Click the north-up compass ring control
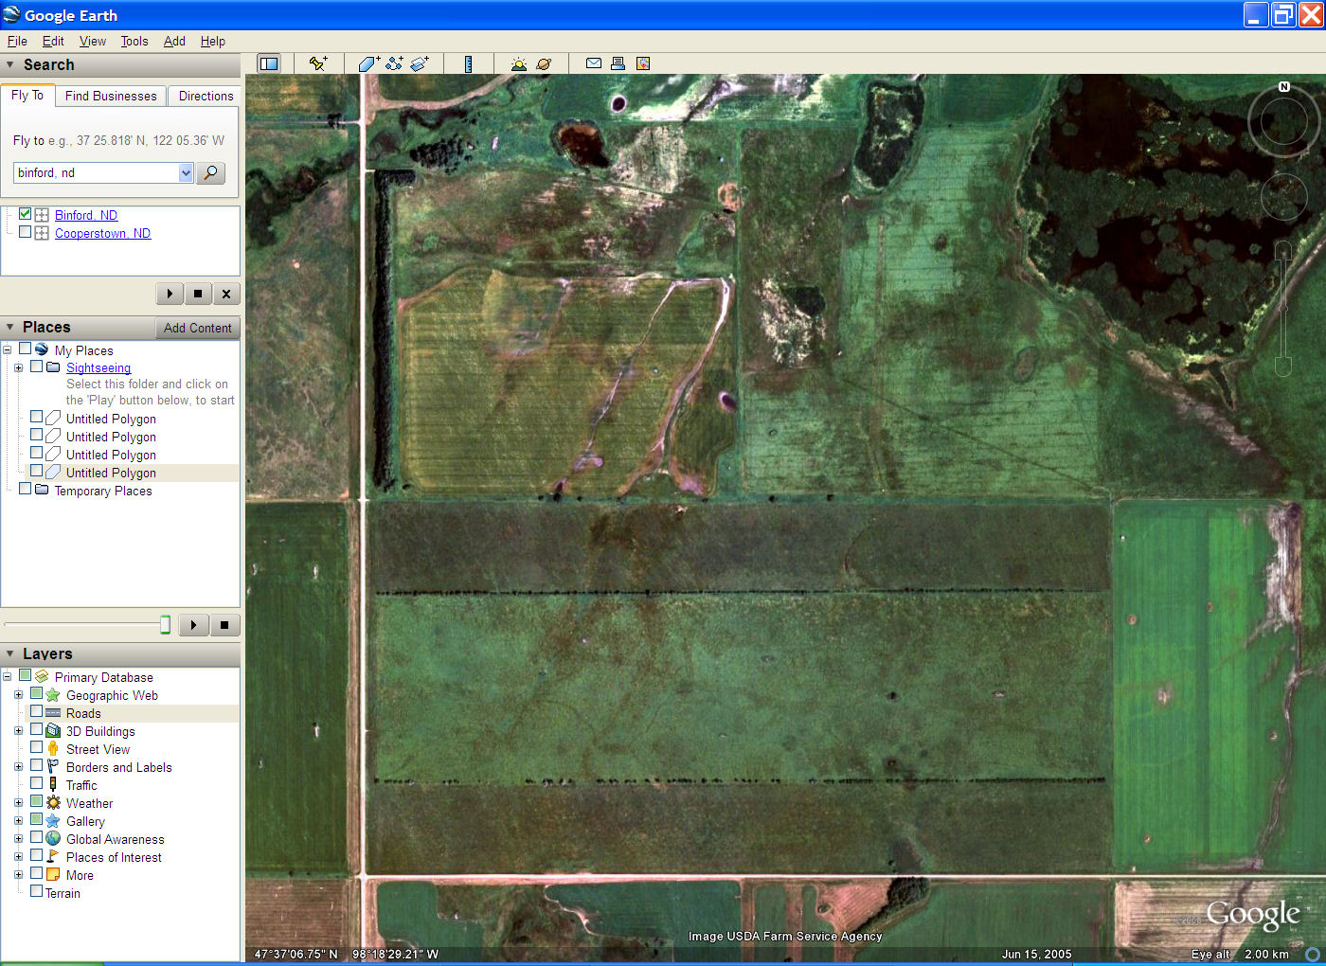This screenshot has width=1326, height=966. [1284, 121]
